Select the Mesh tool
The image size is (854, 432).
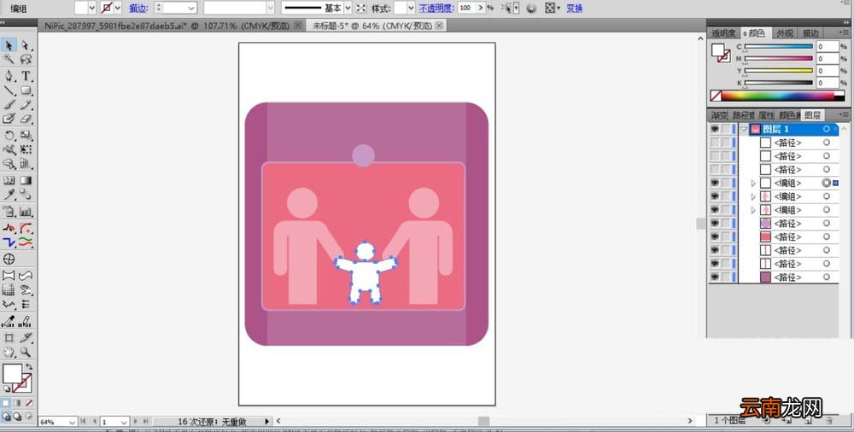(x=9, y=180)
